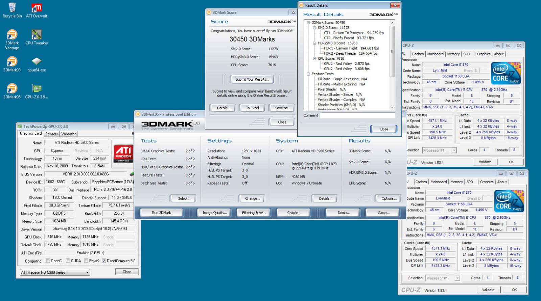
Task: Open SPD tab in lower CPU-Z
Action: click(470, 182)
